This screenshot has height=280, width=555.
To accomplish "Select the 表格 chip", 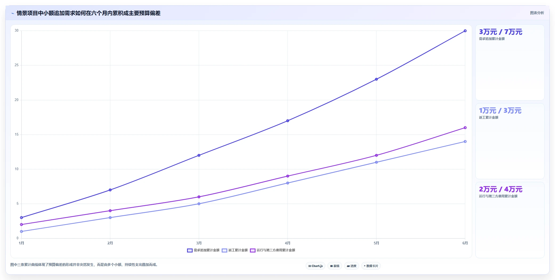I will (335, 266).
